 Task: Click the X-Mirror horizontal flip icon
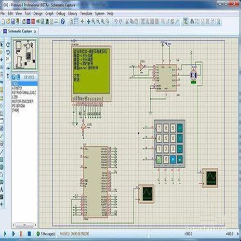[8, 68]
